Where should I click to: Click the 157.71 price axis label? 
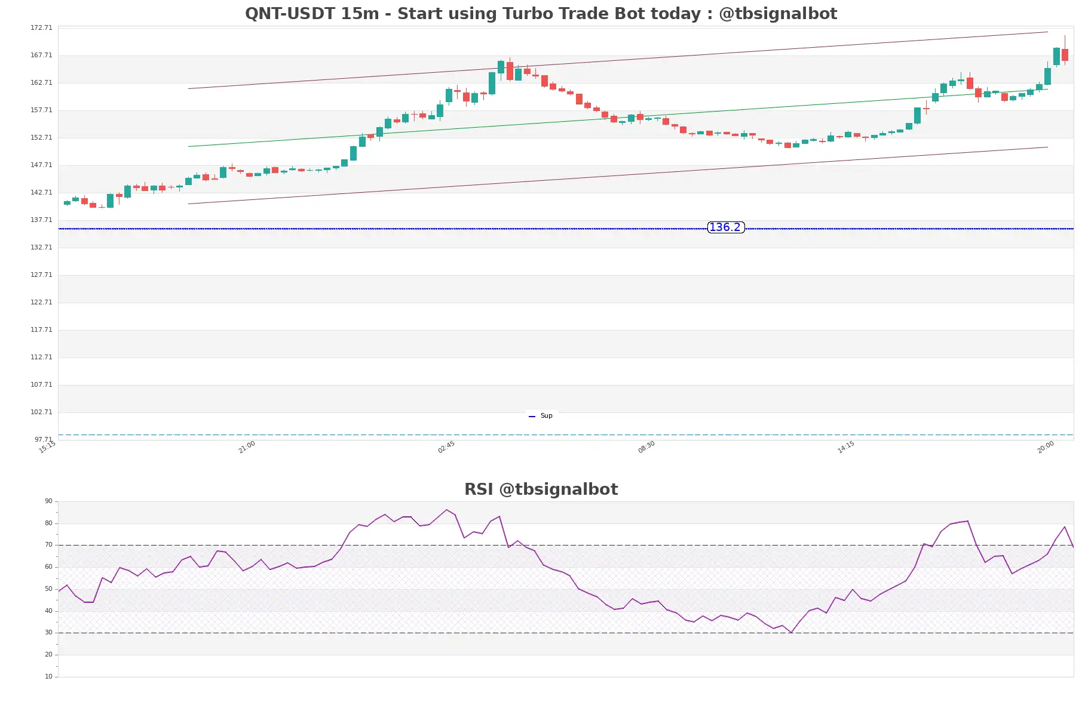click(x=41, y=110)
